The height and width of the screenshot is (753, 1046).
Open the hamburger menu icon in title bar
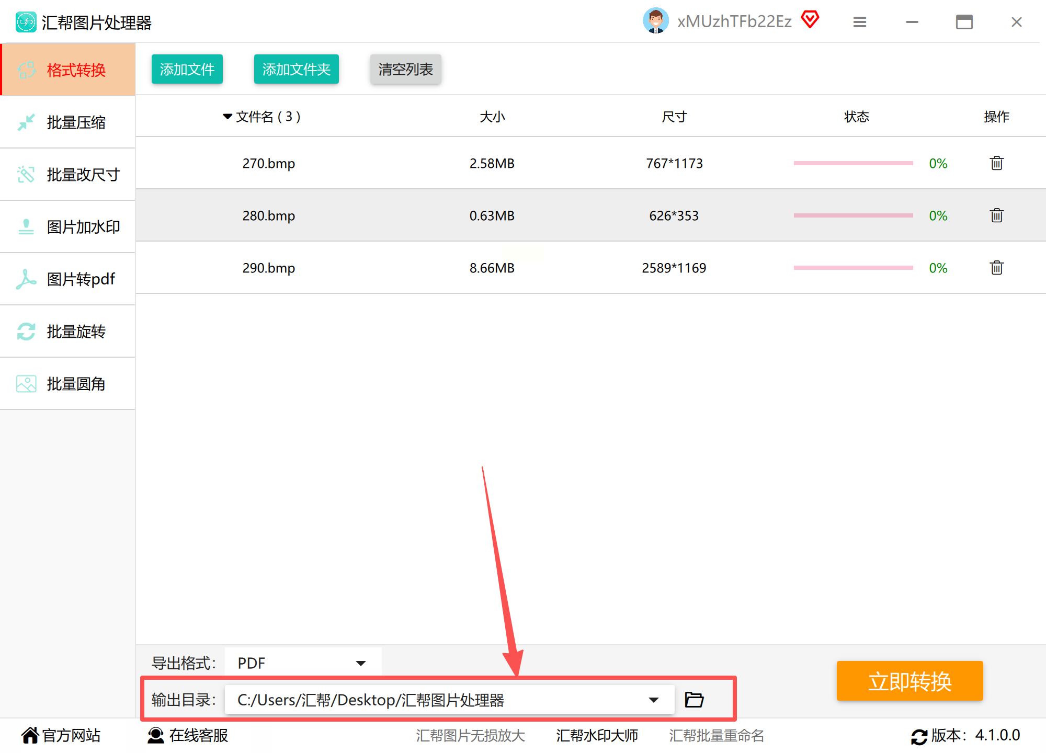pyautogui.click(x=859, y=22)
